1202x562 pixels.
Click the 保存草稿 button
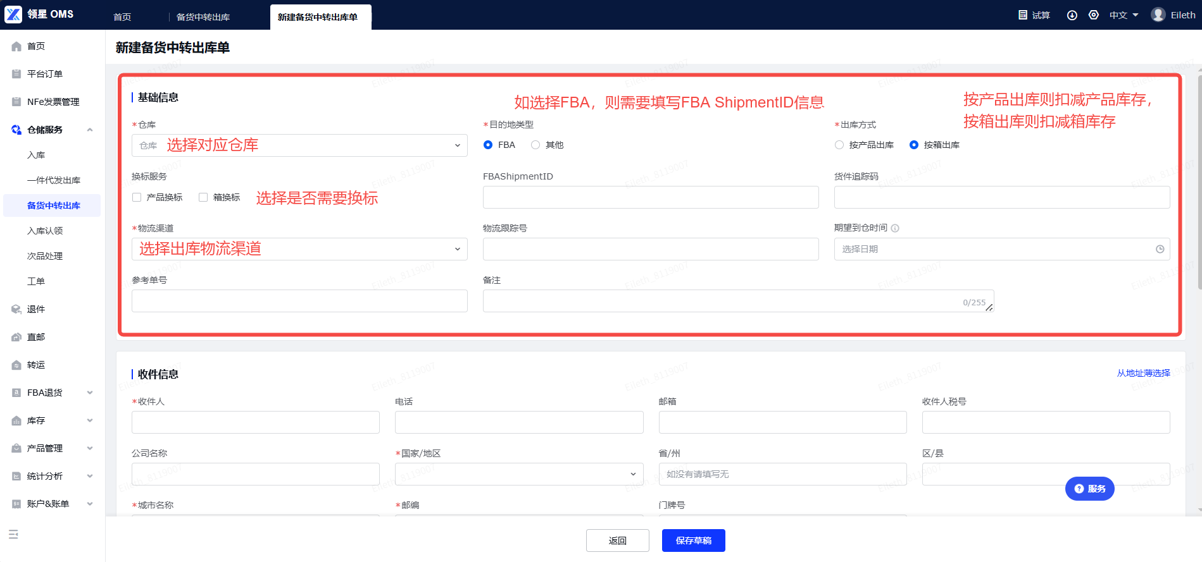point(694,541)
